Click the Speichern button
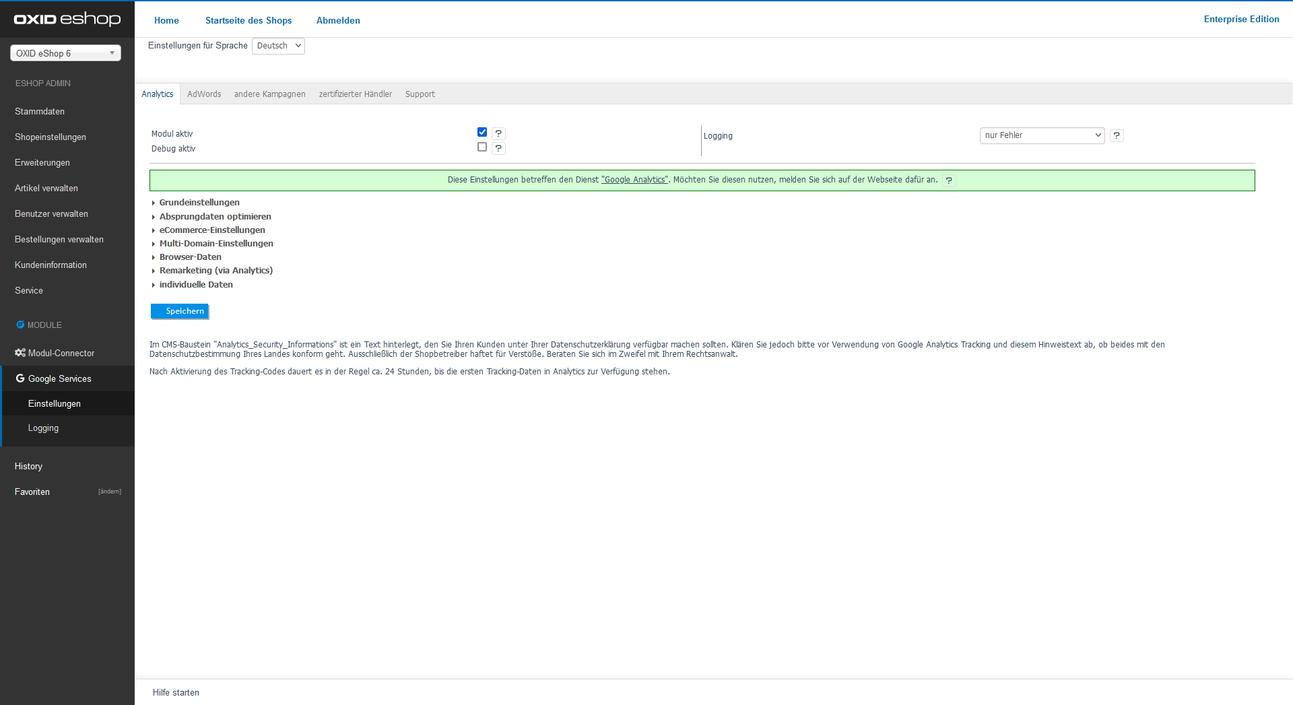1293x705 pixels. point(180,311)
